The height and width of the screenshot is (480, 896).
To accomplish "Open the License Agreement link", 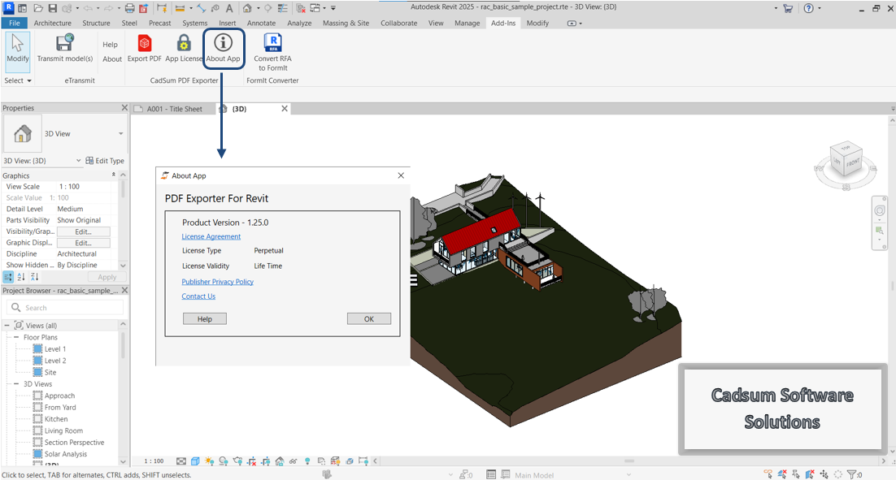I will click(211, 236).
